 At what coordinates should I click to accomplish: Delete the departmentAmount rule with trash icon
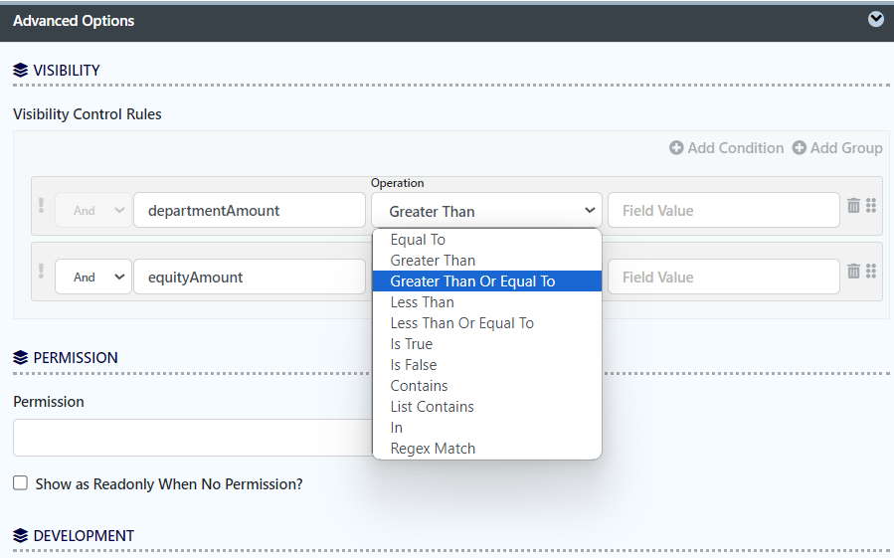tap(853, 205)
